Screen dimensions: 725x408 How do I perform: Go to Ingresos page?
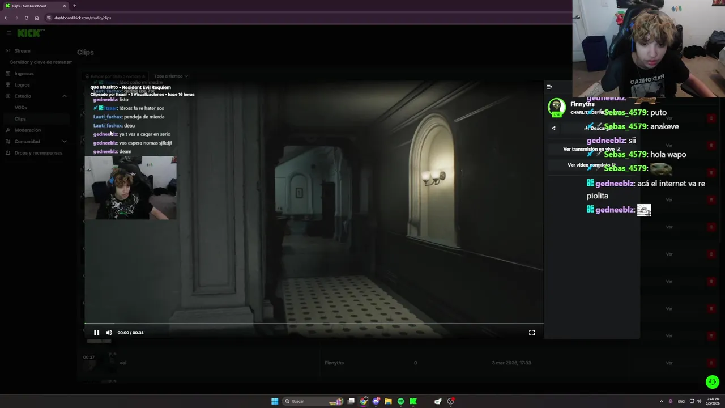tap(24, 74)
